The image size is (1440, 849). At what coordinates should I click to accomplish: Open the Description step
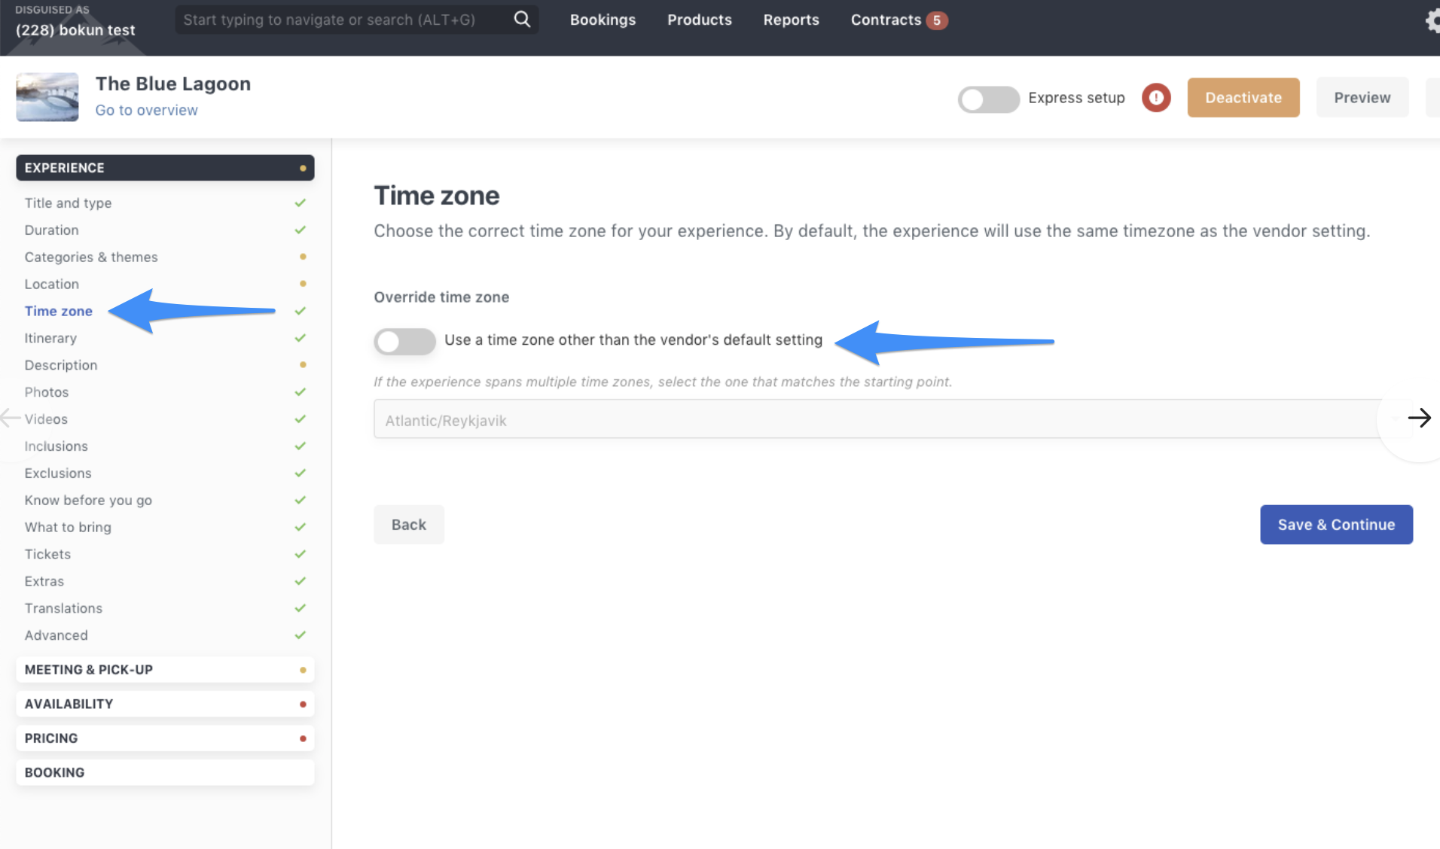point(61,366)
